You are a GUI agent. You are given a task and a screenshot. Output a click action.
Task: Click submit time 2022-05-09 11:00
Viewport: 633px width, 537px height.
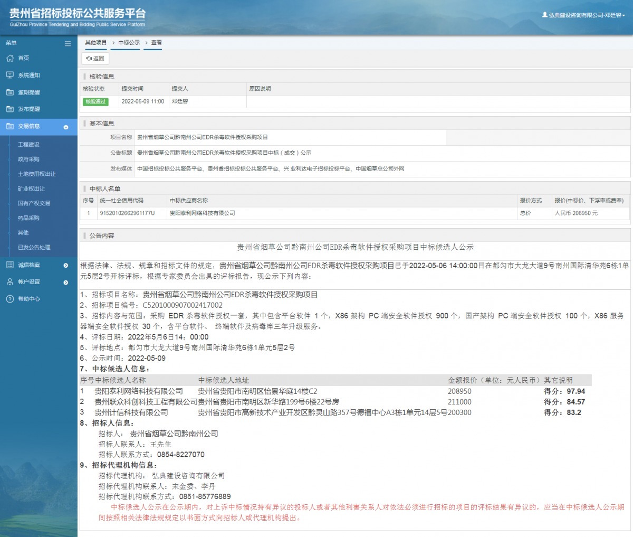pos(142,101)
